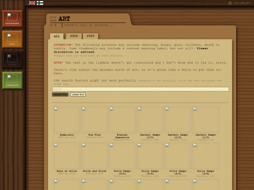The image size is (254, 190).
Task: Click the "ART" folder heading
Action: pyautogui.click(x=64, y=19)
